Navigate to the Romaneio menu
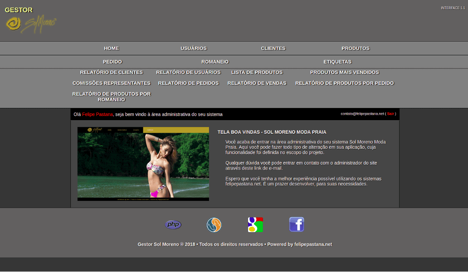468x272 pixels. [215, 62]
